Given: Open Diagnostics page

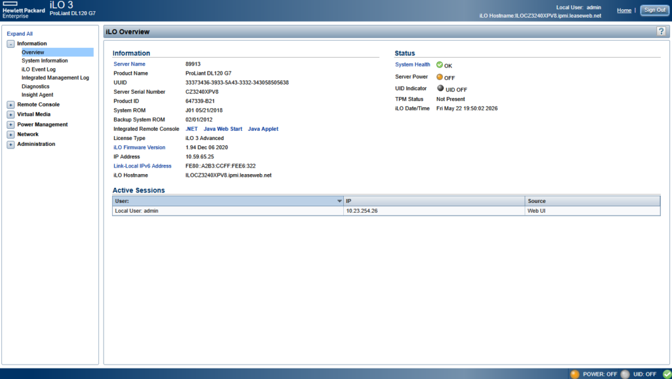Looking at the screenshot, I should pyautogui.click(x=35, y=87).
